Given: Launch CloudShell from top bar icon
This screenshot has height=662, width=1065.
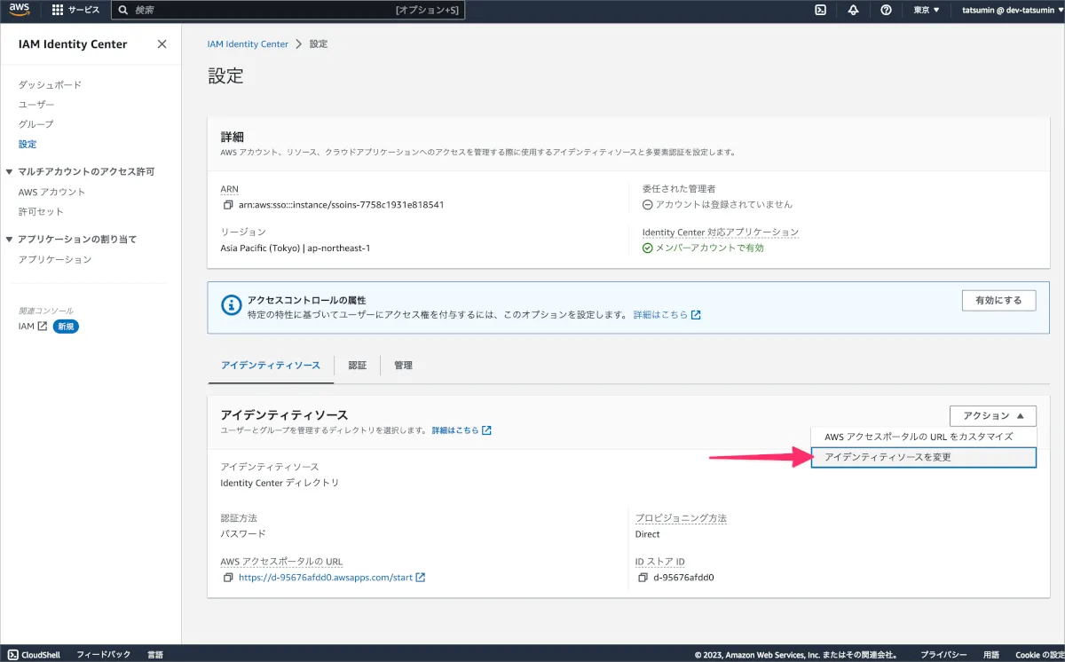Looking at the screenshot, I should (x=821, y=10).
